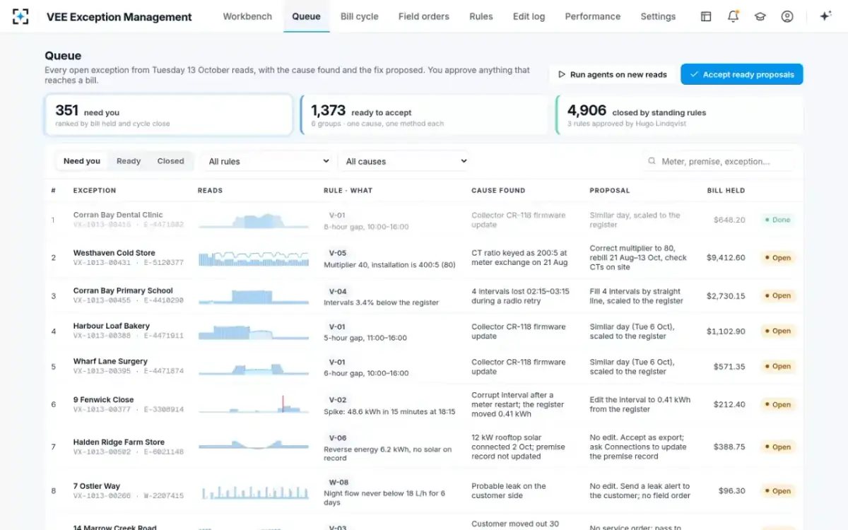Click the search magnifier icon
Viewport: 848px width, 530px height.
[x=652, y=161]
